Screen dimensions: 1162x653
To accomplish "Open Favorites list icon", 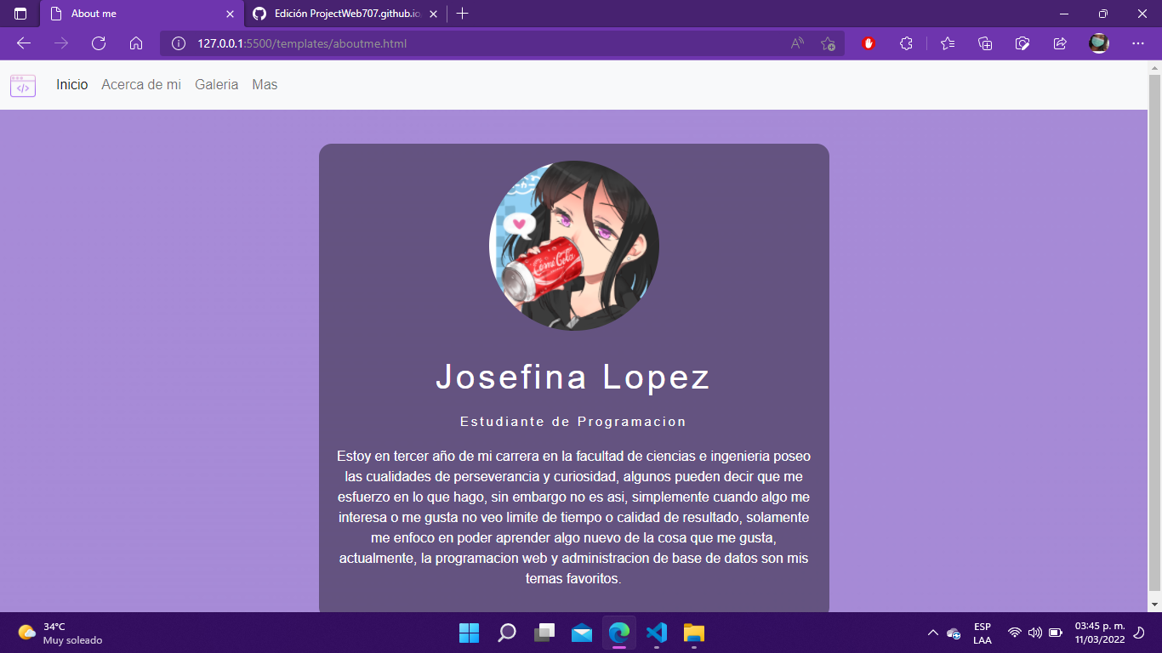I will click(x=948, y=43).
